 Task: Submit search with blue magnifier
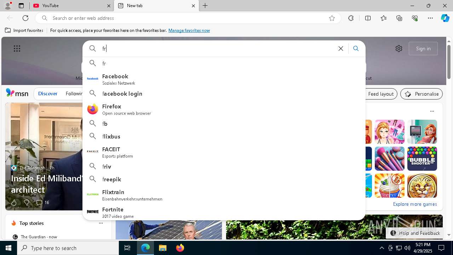click(x=356, y=49)
